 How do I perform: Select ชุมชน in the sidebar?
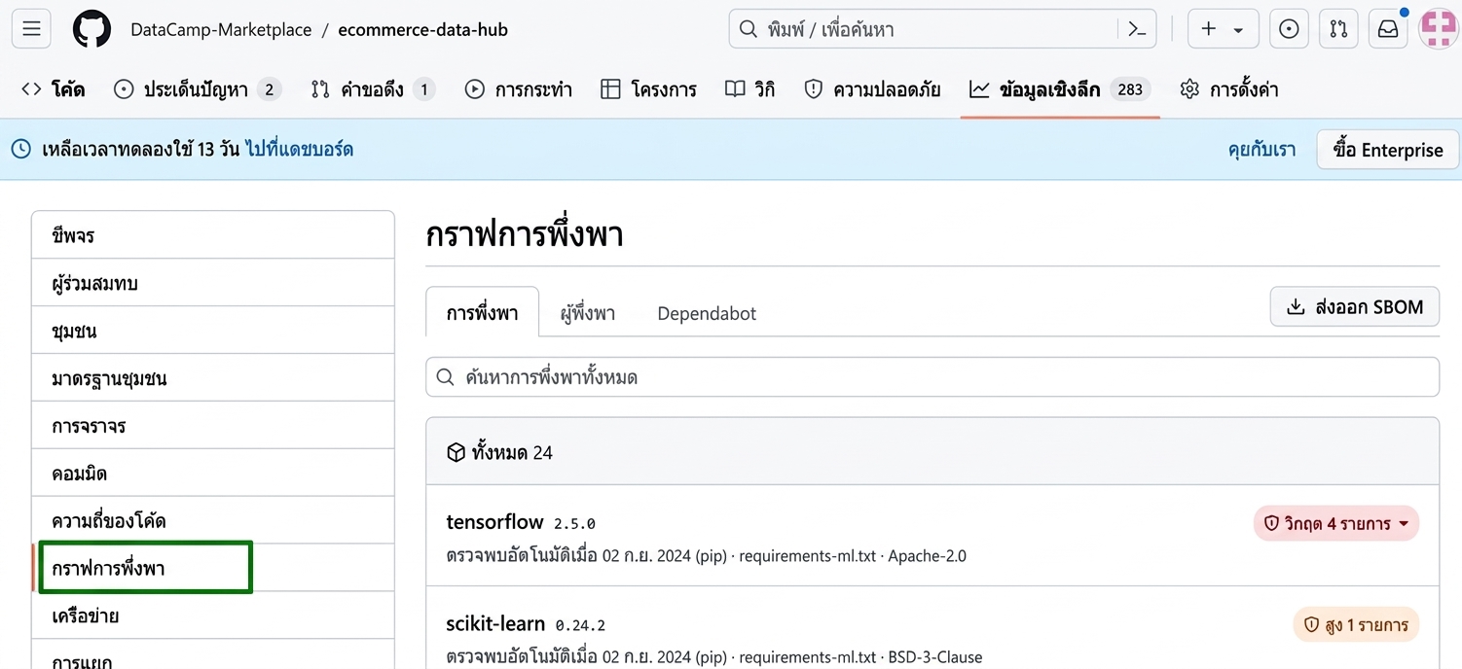tap(213, 331)
